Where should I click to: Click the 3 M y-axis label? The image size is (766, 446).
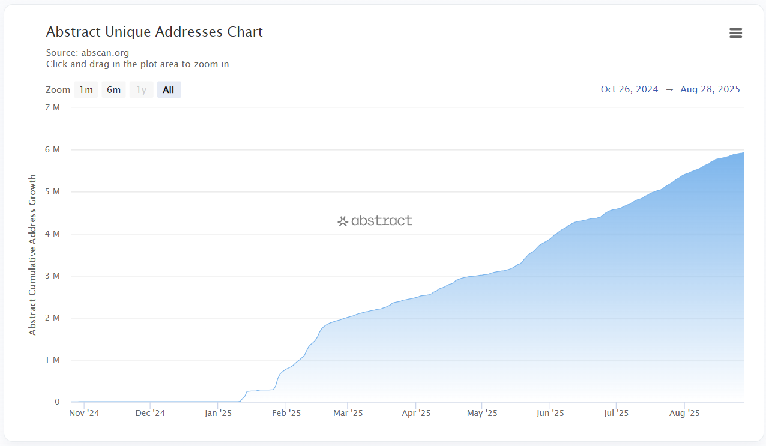point(53,276)
